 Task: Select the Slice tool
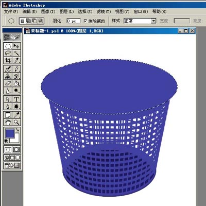16,60
